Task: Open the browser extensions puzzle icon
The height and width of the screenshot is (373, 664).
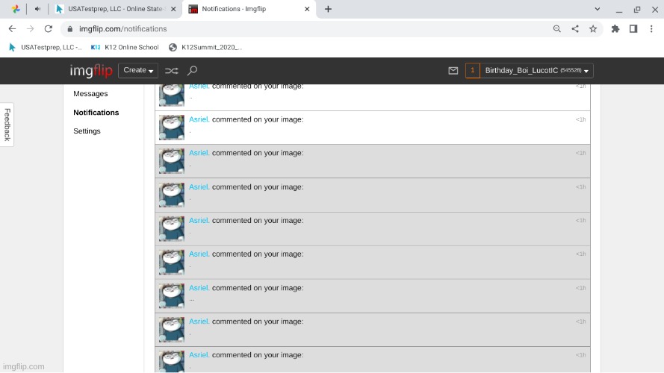Action: tap(615, 29)
